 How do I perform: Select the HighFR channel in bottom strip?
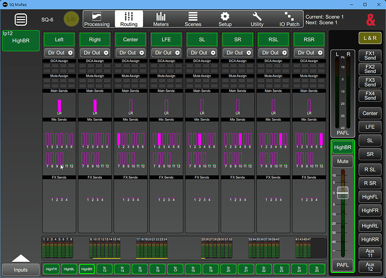coord(51,269)
